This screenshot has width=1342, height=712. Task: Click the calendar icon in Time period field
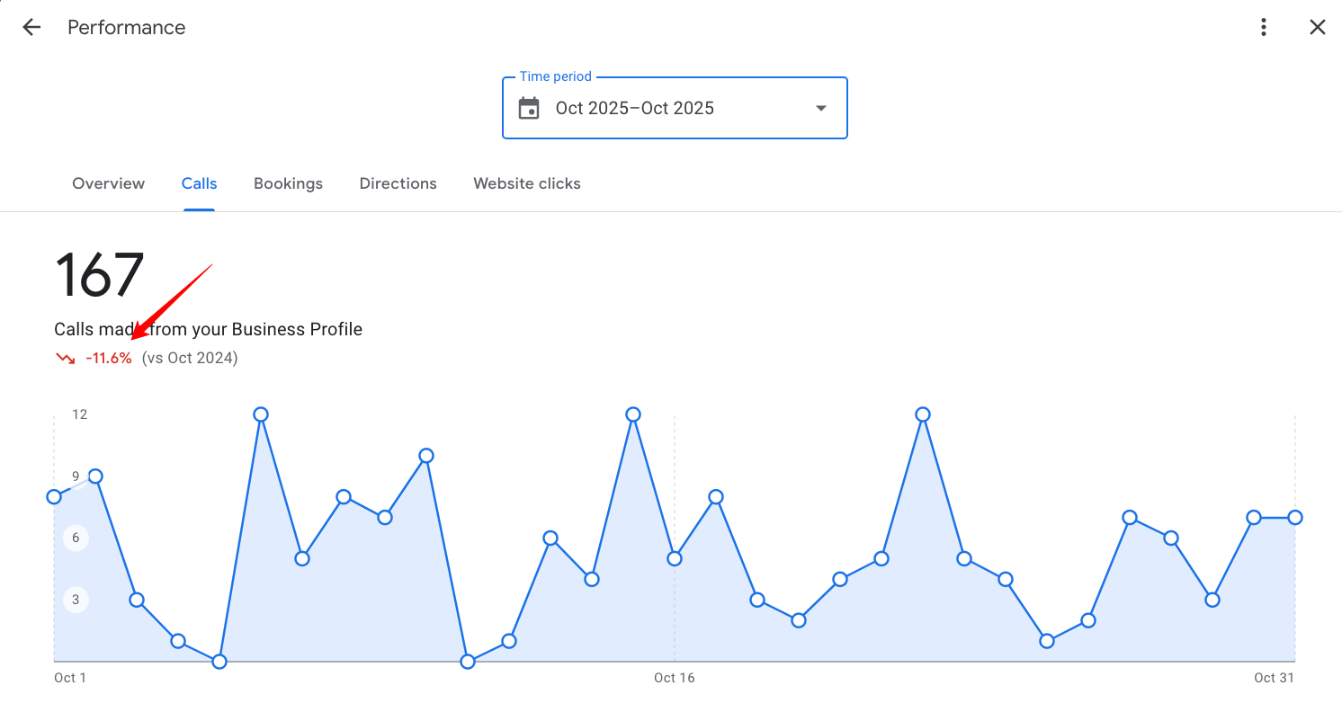[529, 107]
